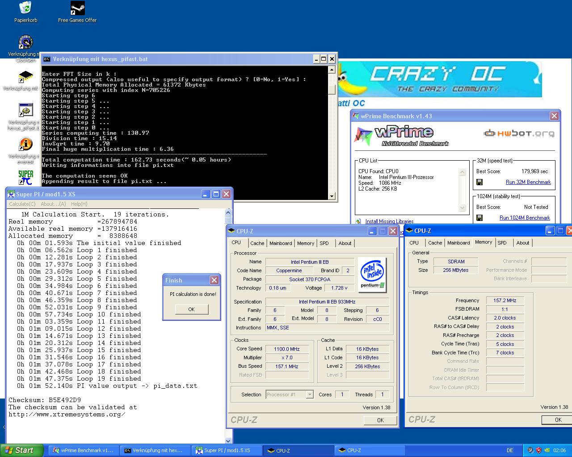The height and width of the screenshot is (457, 572).
Task: Open the Super Pi desktop icon
Action: (x=25, y=178)
